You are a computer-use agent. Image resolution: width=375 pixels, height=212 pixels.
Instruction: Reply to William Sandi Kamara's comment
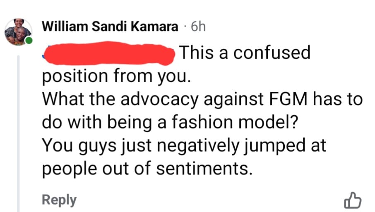(59, 200)
